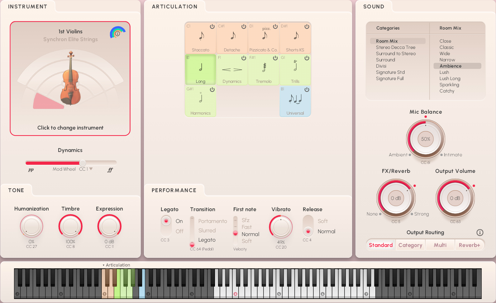Click the info icon on the violin panel

pyautogui.click(x=117, y=33)
